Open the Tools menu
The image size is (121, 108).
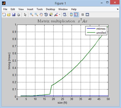point(40,9)
